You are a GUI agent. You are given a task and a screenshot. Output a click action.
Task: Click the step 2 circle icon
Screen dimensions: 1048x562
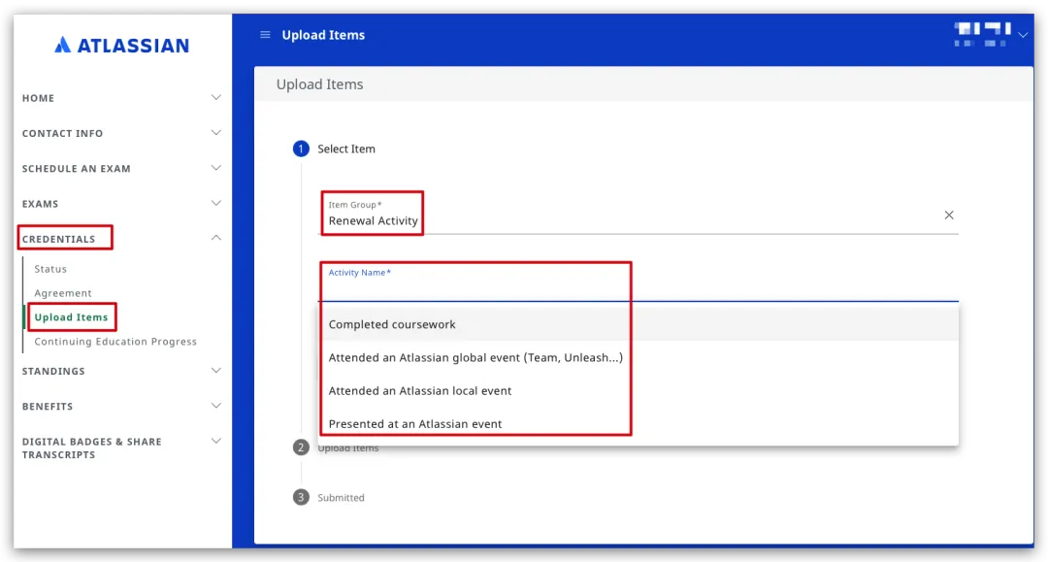coord(301,447)
